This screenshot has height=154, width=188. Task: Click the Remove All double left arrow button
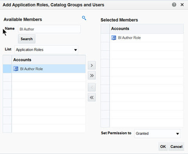pos(92,97)
